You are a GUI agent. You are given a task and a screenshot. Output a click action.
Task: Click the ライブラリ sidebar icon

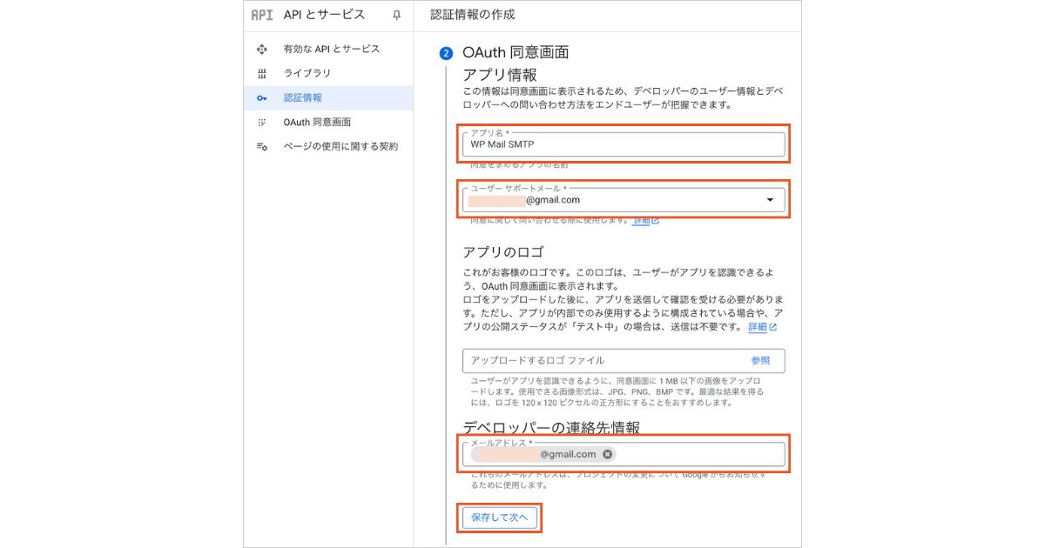coord(261,74)
